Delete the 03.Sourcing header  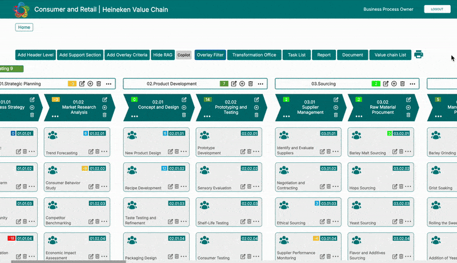pyautogui.click(x=402, y=83)
